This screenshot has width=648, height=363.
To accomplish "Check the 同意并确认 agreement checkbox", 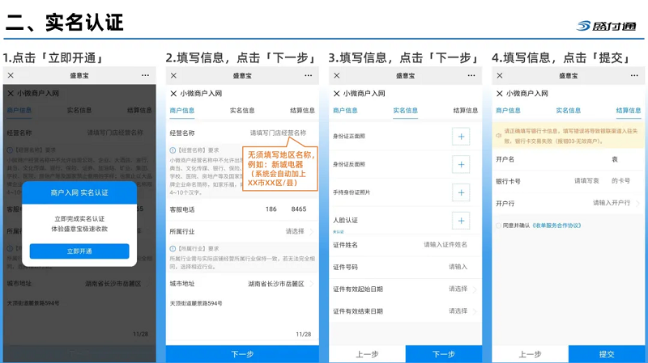I will [x=498, y=226].
